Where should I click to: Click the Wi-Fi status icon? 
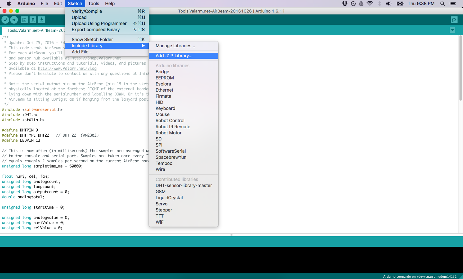(370, 4)
